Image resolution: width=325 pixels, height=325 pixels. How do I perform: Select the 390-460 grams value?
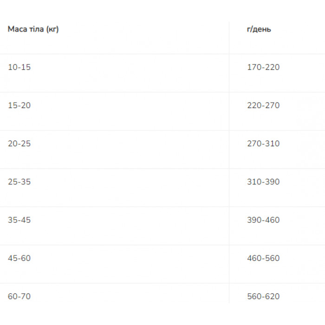pos(263,220)
